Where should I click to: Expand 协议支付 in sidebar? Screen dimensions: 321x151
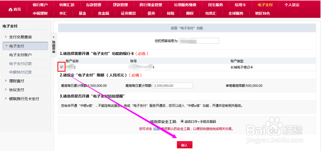17,90
